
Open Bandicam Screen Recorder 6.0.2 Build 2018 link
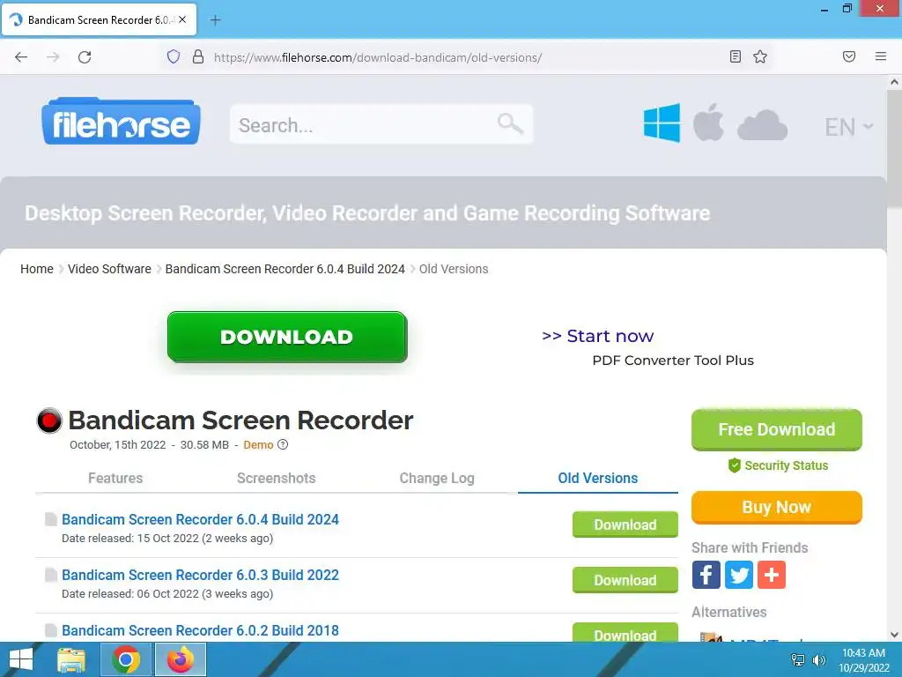(x=200, y=630)
